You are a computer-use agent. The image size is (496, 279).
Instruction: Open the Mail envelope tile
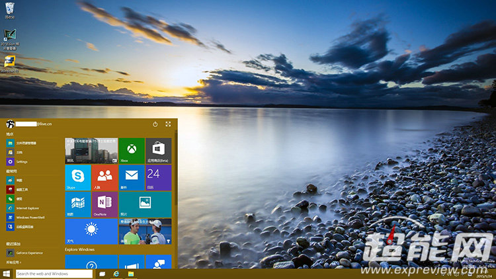point(132,178)
